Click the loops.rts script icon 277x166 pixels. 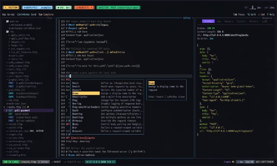(9, 45)
